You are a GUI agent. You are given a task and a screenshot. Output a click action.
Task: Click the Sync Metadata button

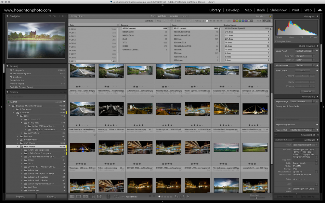285,197
